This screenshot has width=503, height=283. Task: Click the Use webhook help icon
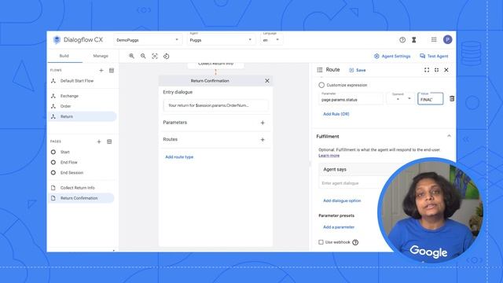pos(355,242)
